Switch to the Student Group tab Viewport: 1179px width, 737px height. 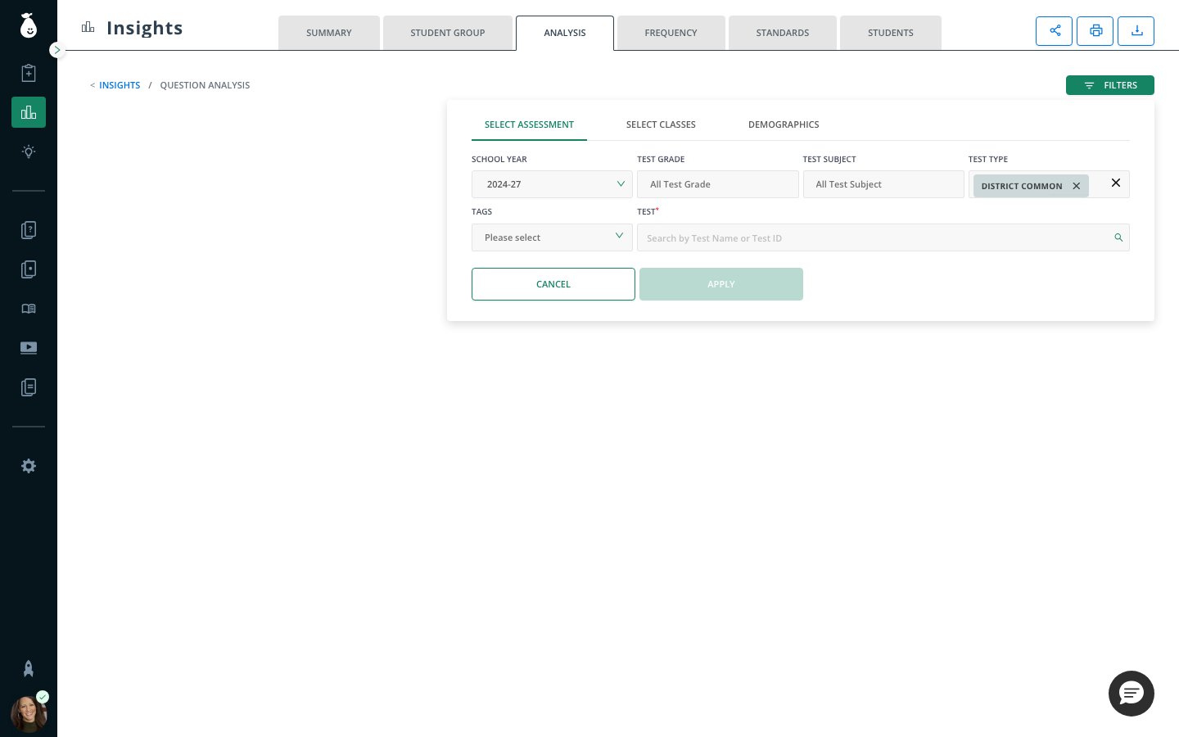[x=448, y=33]
